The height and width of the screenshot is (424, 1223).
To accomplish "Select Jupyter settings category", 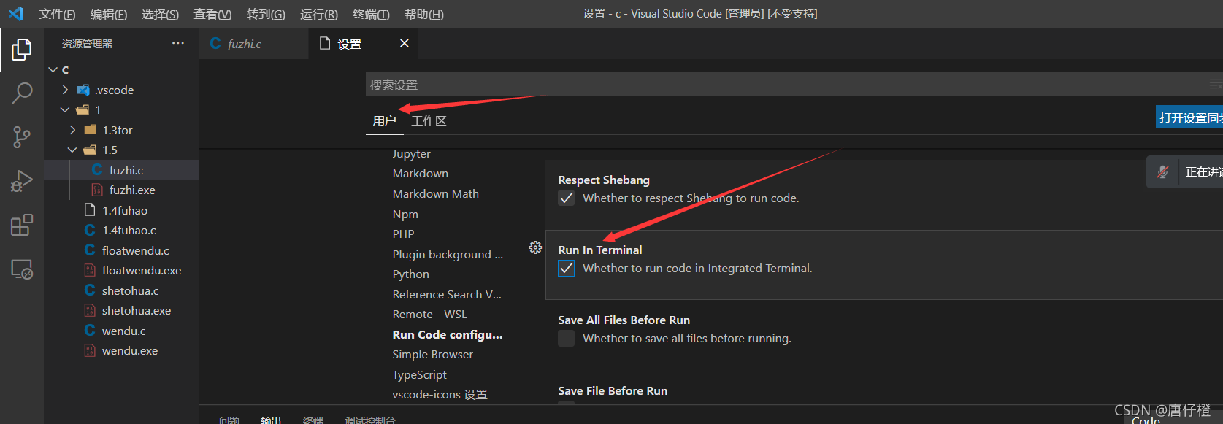I will [x=411, y=153].
